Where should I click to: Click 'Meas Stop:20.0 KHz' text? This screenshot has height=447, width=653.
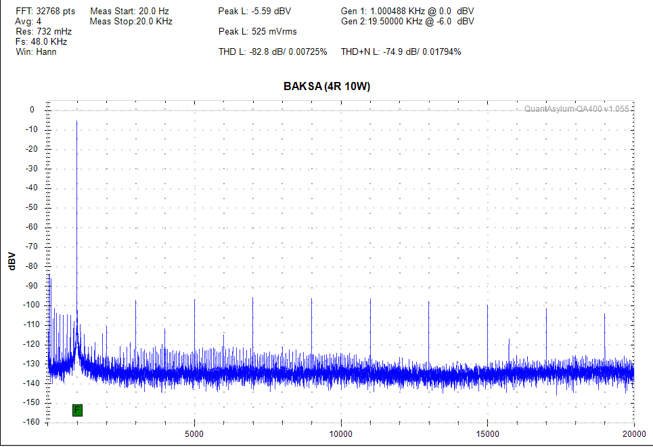[x=131, y=21]
